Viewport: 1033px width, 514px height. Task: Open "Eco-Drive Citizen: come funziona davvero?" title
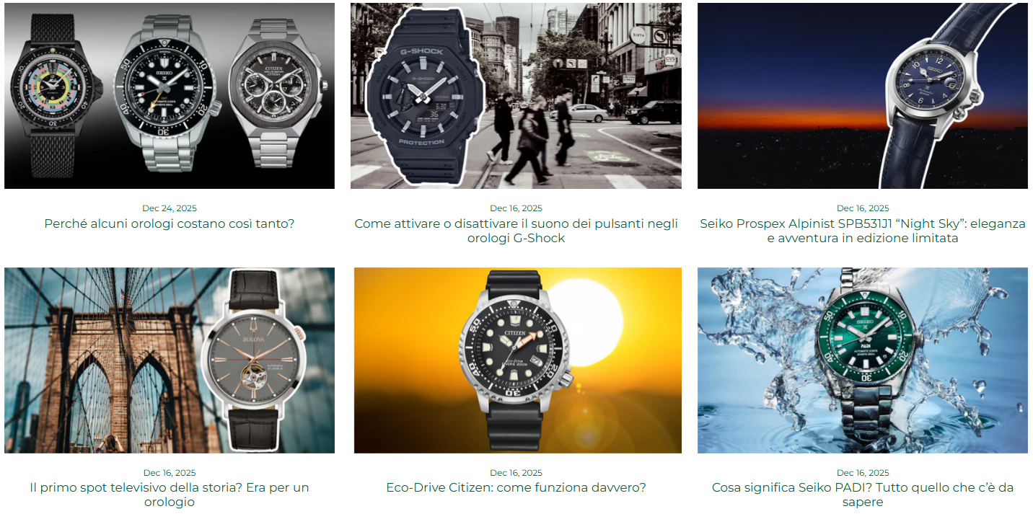(516, 487)
